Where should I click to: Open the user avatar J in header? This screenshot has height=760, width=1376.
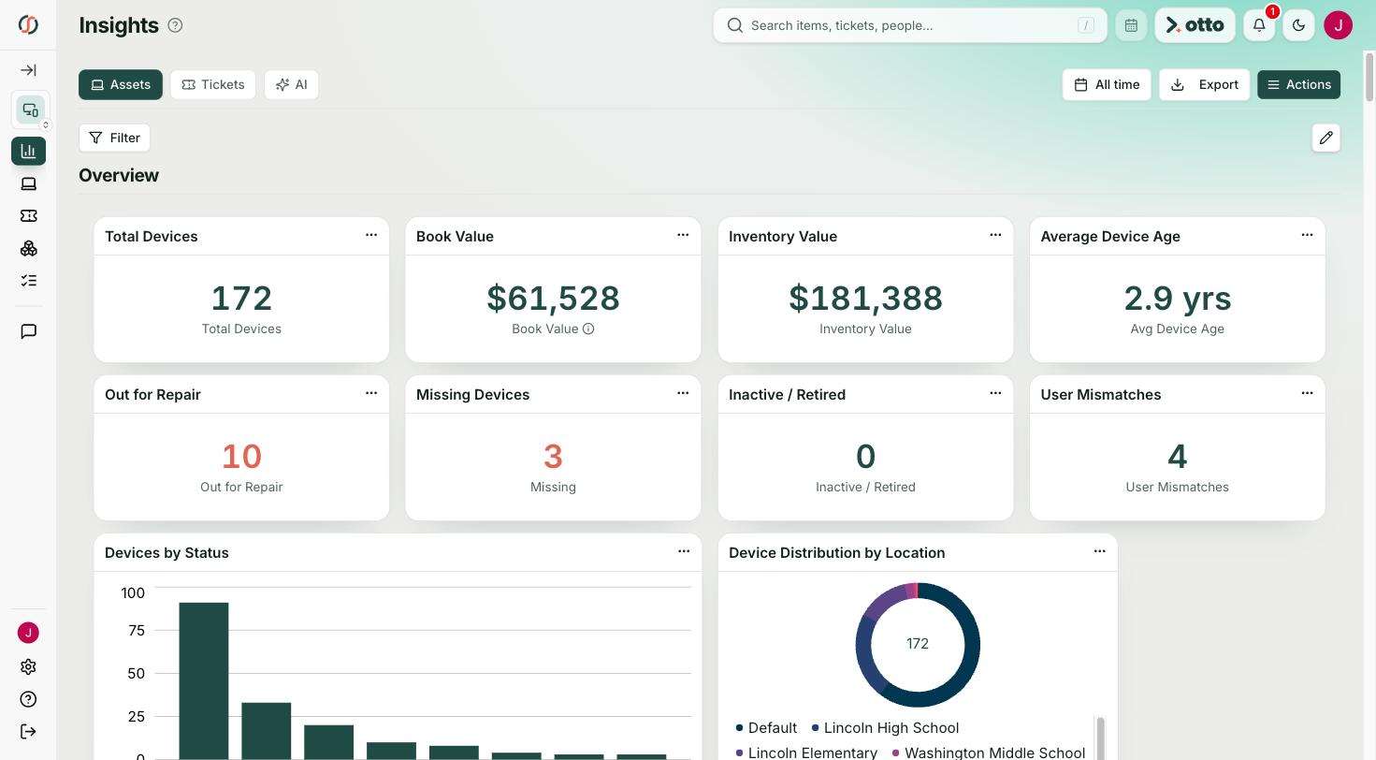(1338, 25)
